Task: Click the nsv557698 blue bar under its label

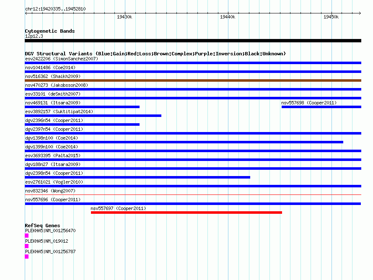Action: pos(321,107)
